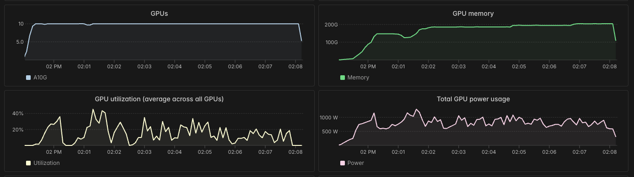
Task: Click the 02:06 tick in GPU utilization chart
Action: 235,152
